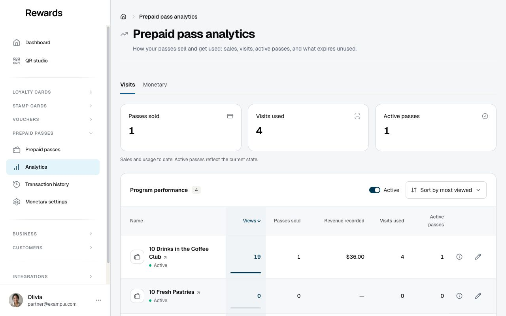Click the sidebar vertical scrollbar
This screenshot has width=506, height=316.
108,145
